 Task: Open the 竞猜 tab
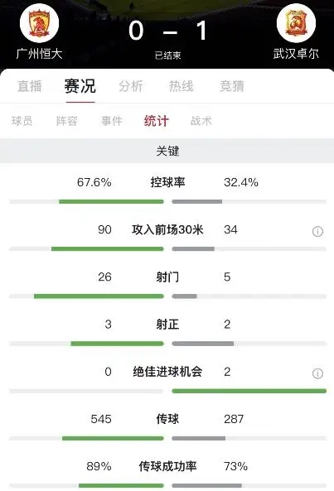click(x=232, y=86)
